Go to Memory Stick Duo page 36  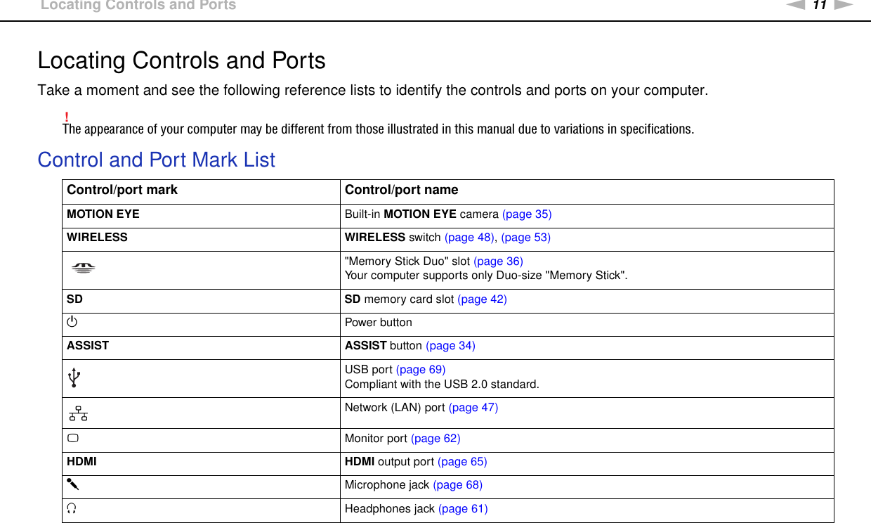(x=498, y=261)
